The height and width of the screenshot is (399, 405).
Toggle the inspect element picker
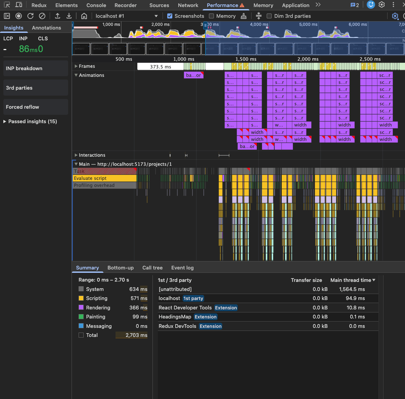click(x=7, y=5)
